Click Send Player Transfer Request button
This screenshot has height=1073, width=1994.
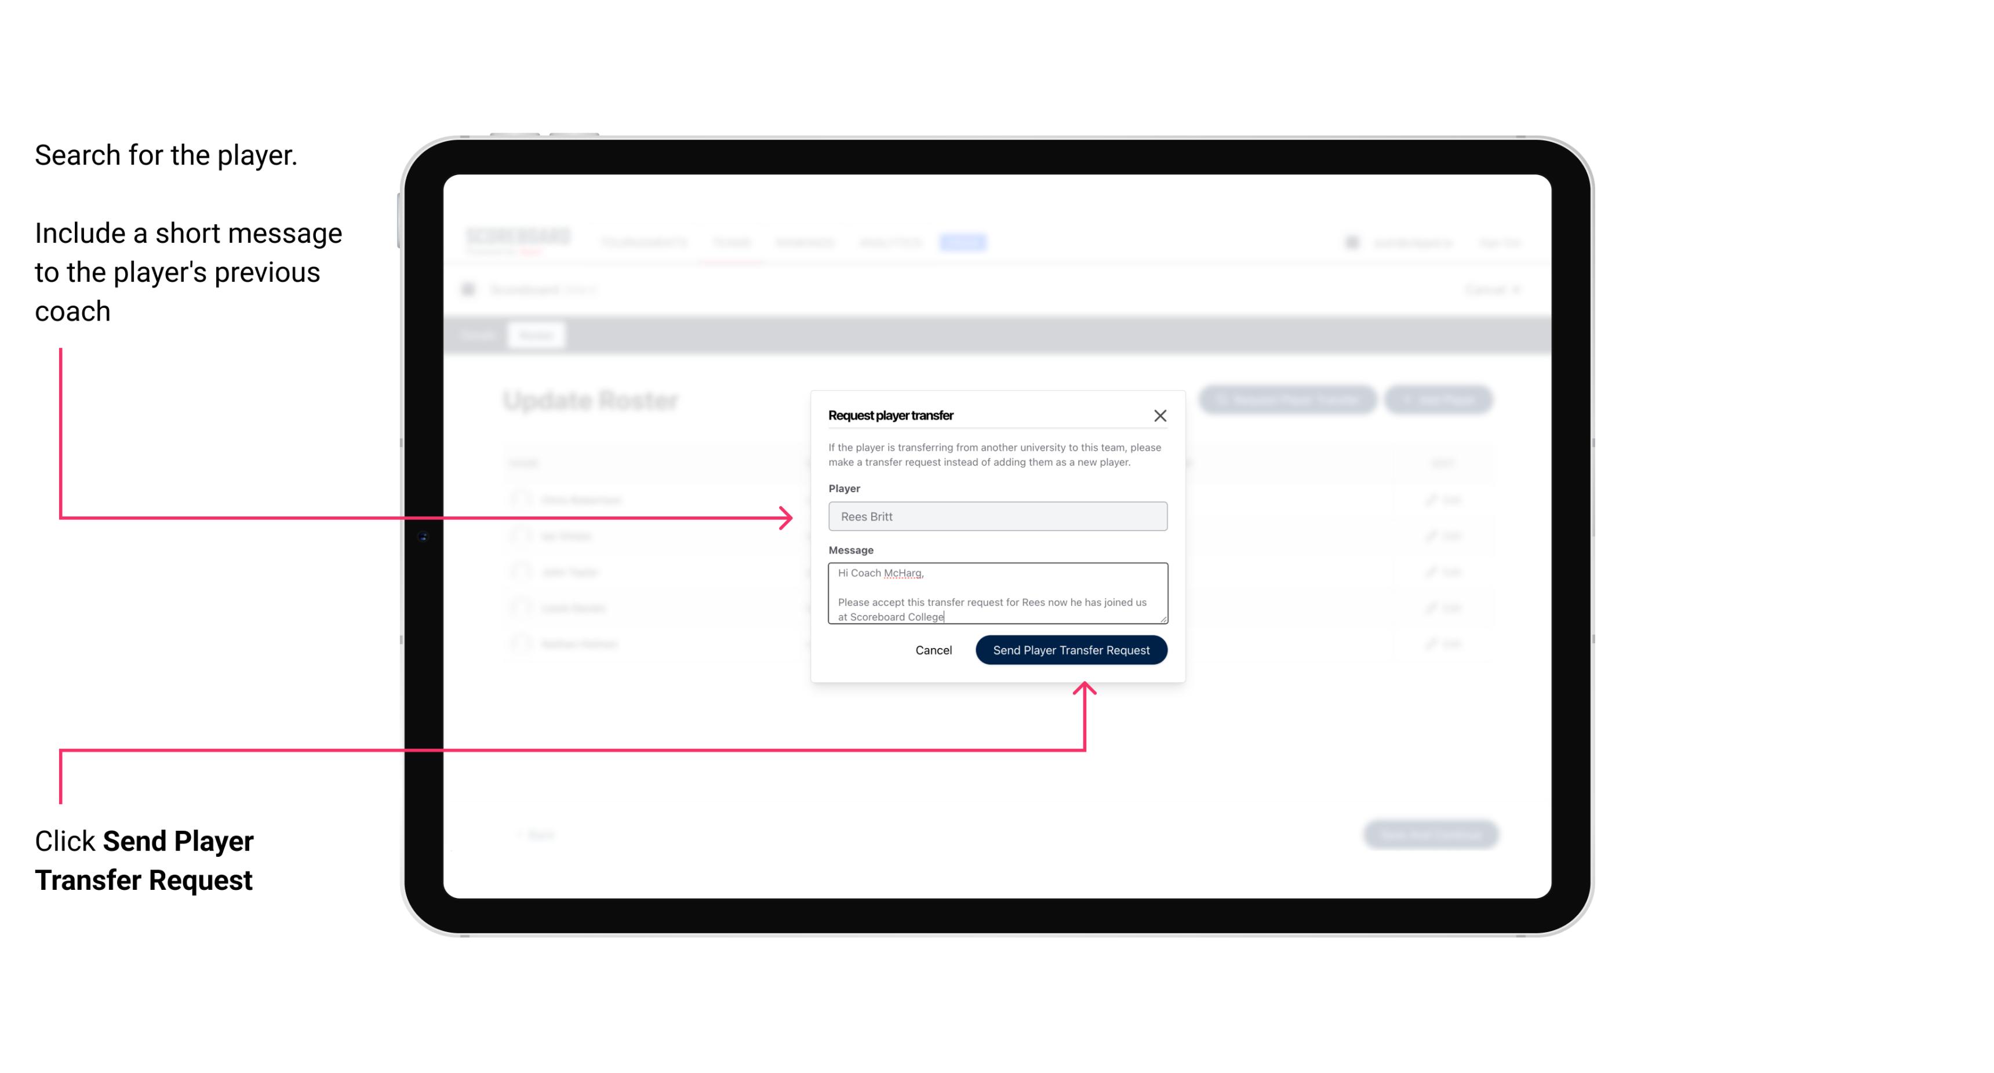click(1072, 649)
